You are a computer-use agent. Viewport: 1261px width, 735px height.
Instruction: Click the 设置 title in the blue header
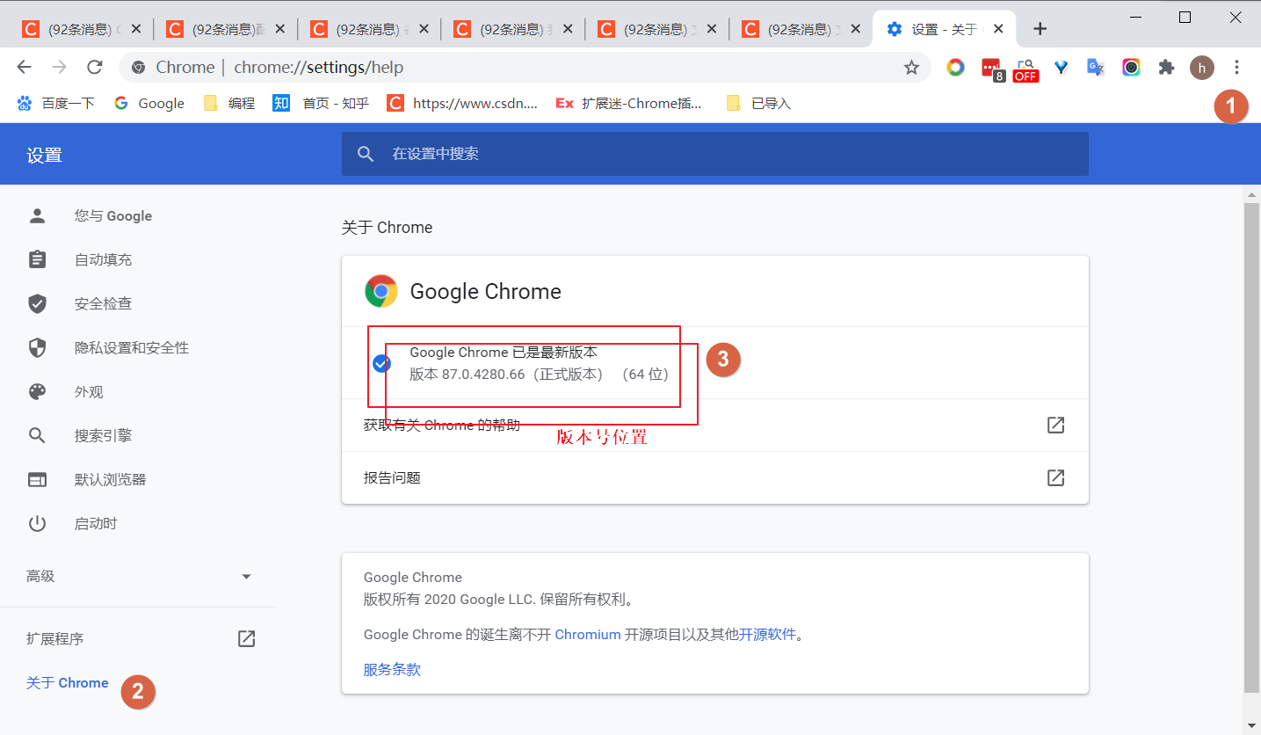tap(44, 156)
